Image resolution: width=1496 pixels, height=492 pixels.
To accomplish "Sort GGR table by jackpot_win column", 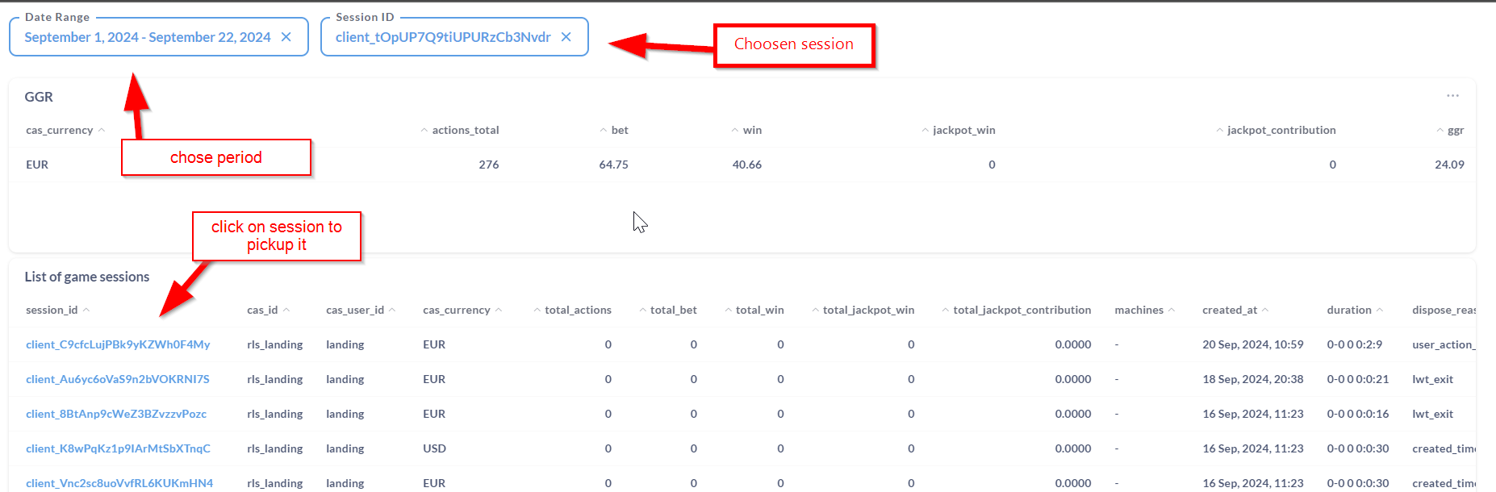I will click(963, 130).
